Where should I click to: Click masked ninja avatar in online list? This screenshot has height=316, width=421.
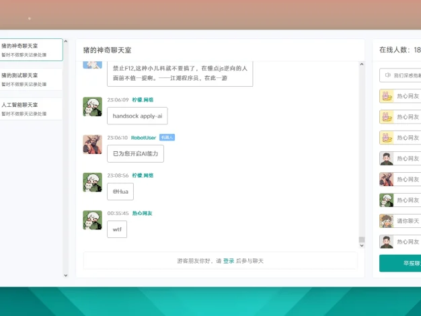point(386,180)
